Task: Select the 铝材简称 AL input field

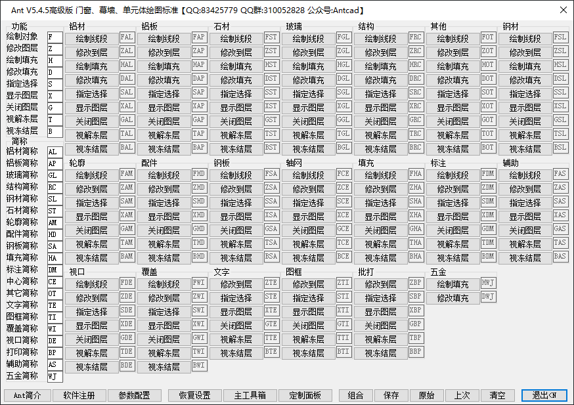Action: pos(55,152)
